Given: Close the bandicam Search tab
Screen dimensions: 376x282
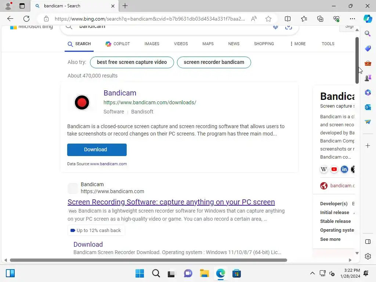Looking at the screenshot, I should click(113, 6).
